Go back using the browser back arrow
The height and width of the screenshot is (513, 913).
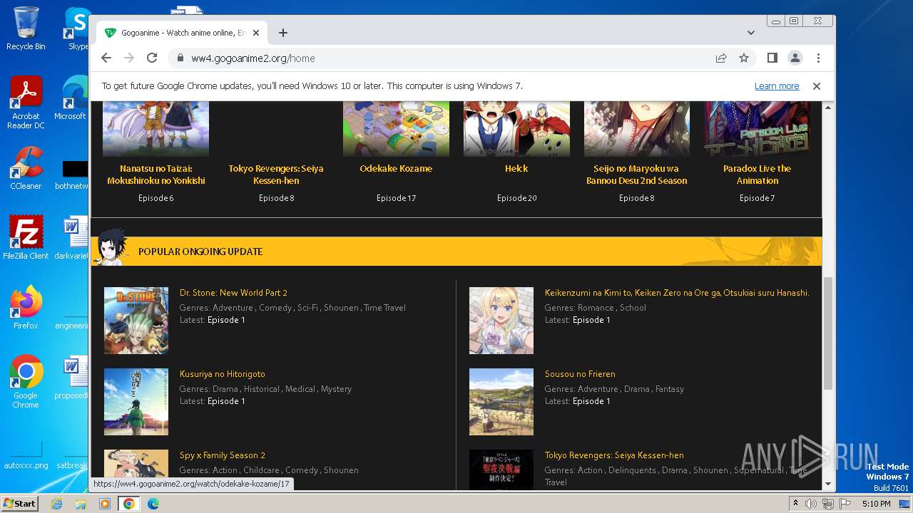coord(106,58)
